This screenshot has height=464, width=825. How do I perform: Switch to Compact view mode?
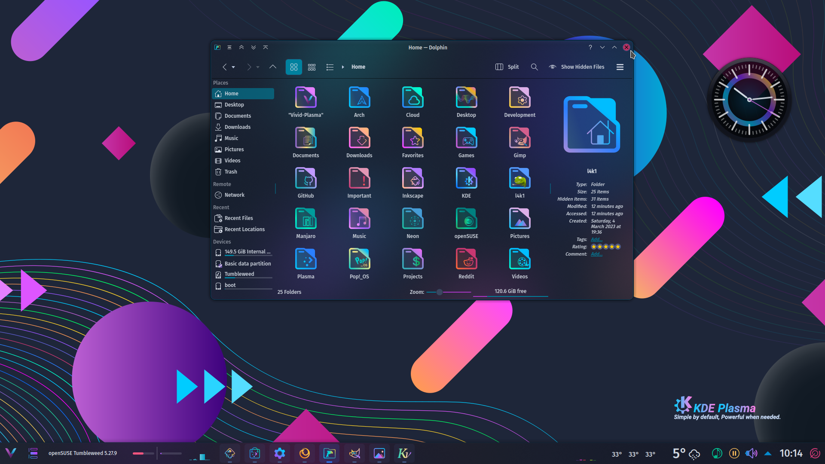click(x=312, y=67)
